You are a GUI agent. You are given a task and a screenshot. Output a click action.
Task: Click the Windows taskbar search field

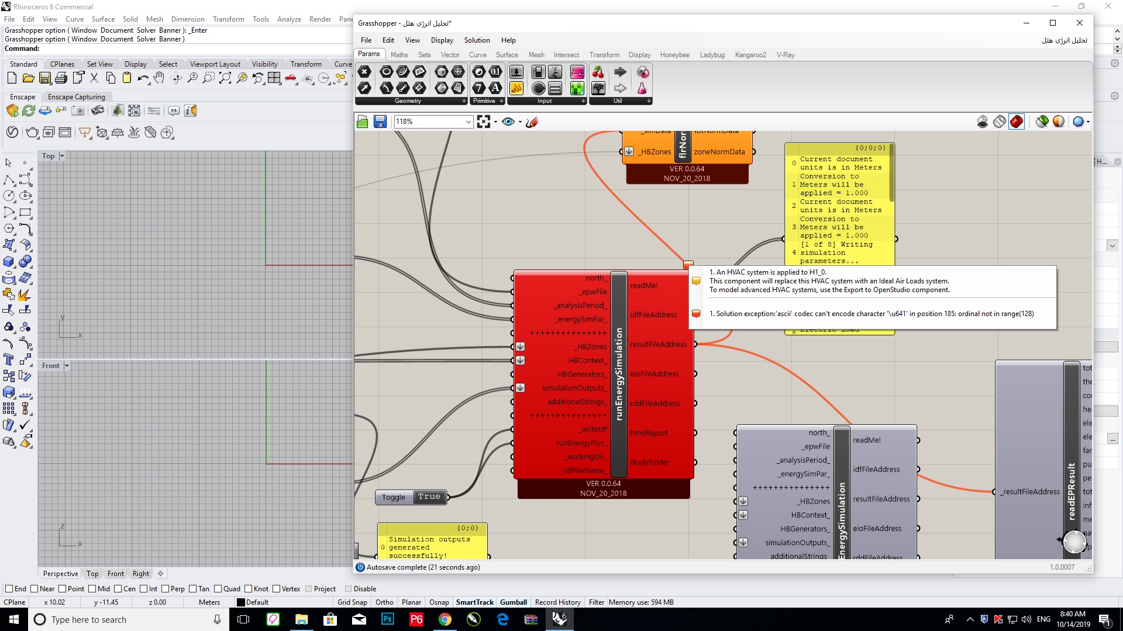click(x=129, y=619)
